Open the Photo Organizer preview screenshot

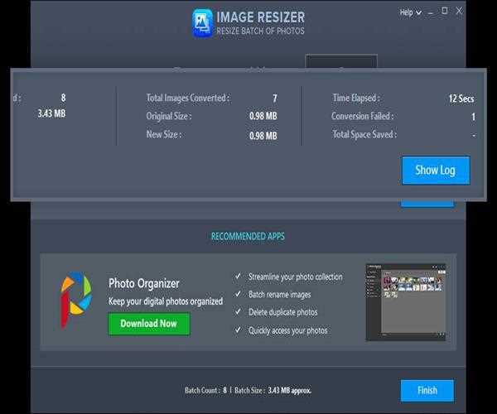(404, 302)
